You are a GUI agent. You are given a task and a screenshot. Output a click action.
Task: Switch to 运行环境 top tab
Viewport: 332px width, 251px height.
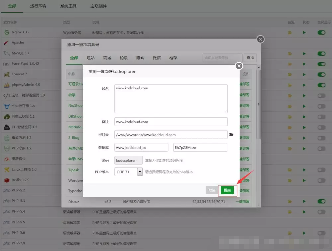38,6
